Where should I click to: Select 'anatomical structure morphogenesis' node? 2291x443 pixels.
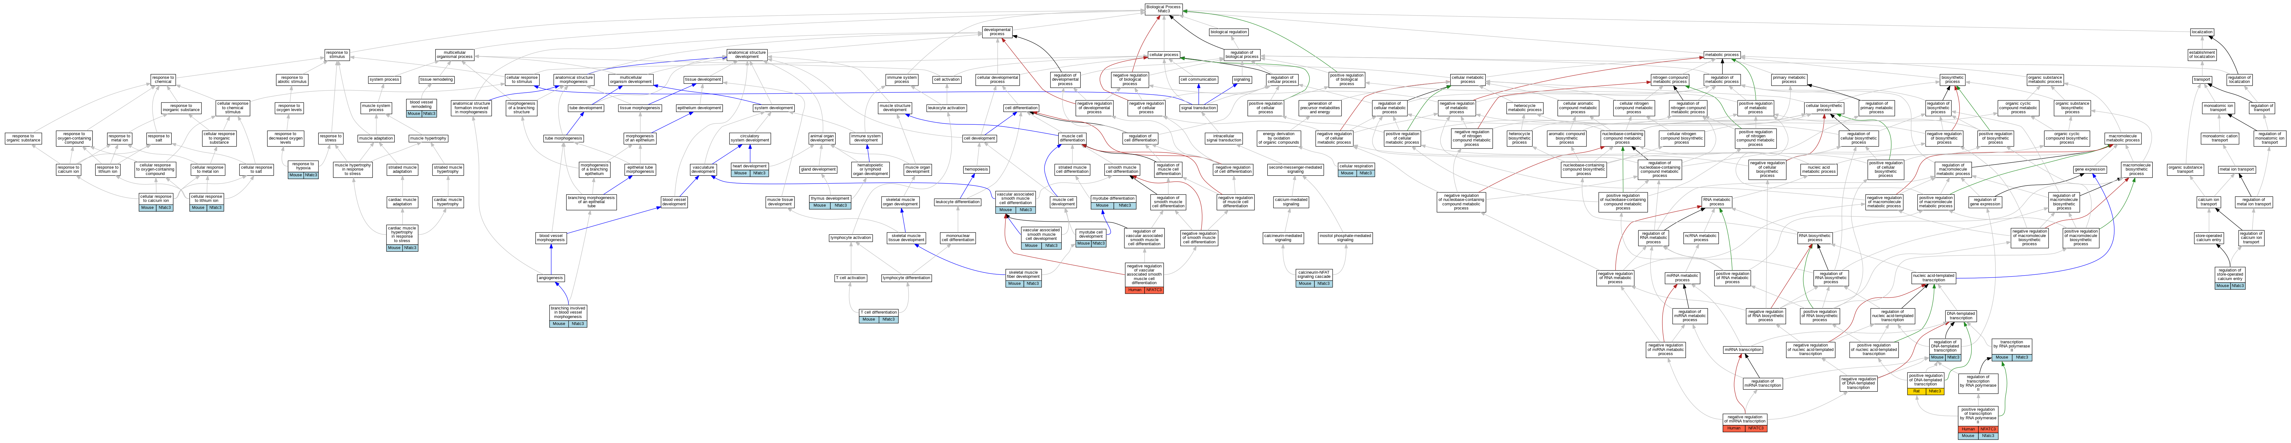click(x=574, y=80)
